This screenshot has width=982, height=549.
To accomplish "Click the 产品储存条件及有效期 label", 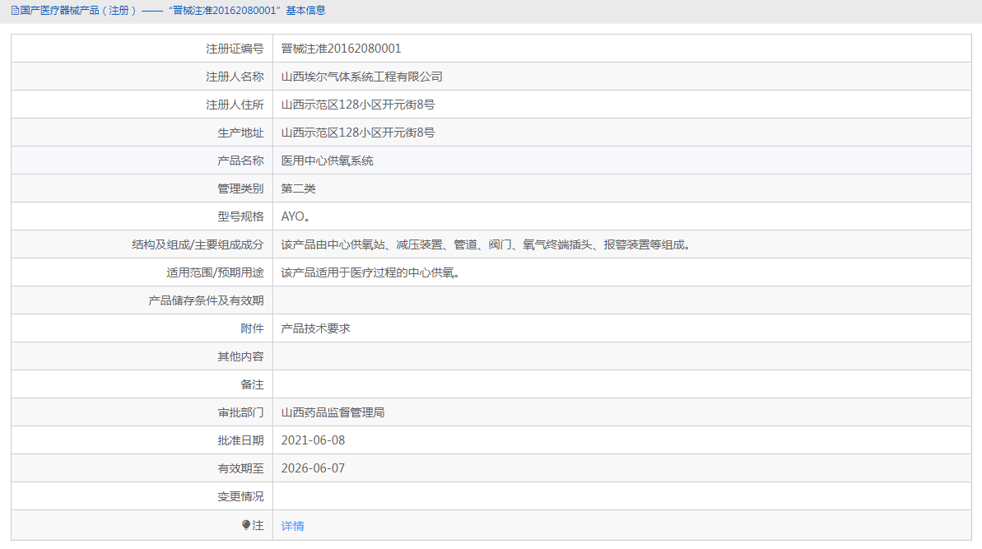I will [206, 300].
